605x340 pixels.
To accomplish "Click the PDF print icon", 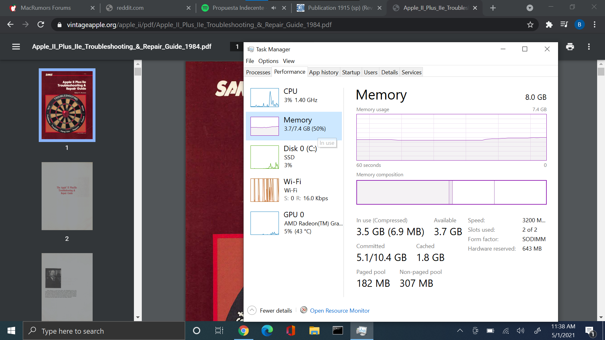I will pyautogui.click(x=570, y=47).
